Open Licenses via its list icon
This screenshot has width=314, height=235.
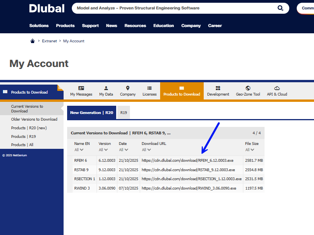pyautogui.click(x=150, y=89)
